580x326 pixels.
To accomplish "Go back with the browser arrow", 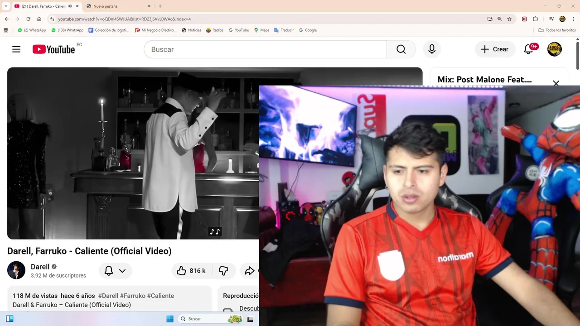I will click(6, 19).
